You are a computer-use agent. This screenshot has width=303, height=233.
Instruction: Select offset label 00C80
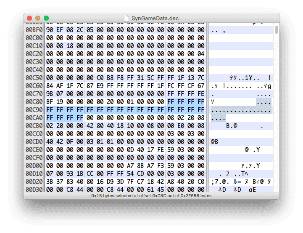pos(34,102)
